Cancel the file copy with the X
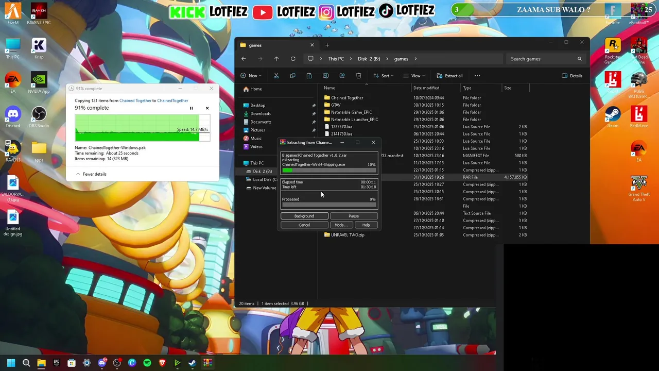The height and width of the screenshot is (371, 659). pyautogui.click(x=207, y=108)
